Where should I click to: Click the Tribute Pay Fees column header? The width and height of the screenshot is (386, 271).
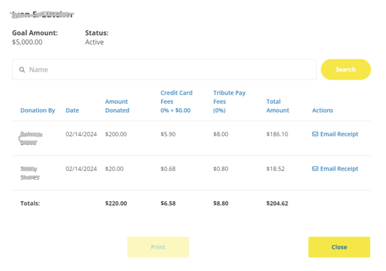pyautogui.click(x=229, y=101)
